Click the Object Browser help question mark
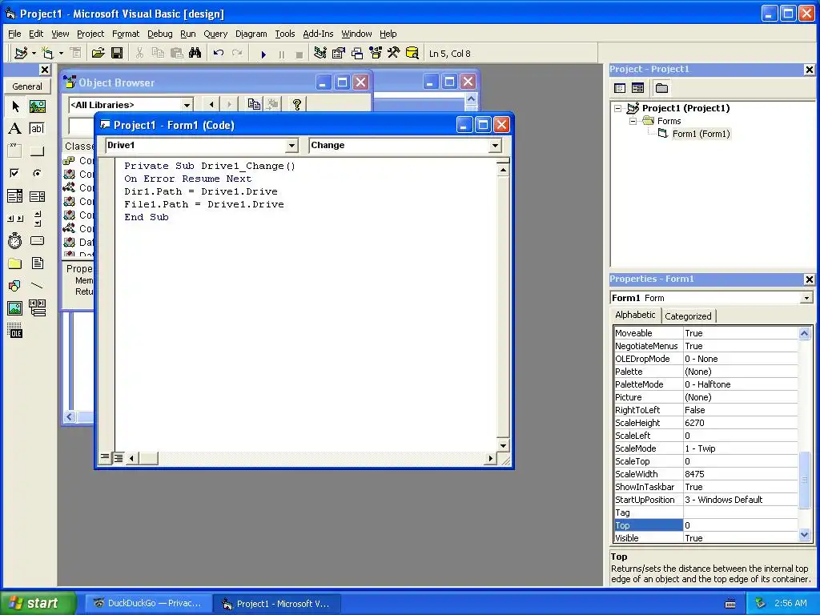This screenshot has height=615, width=820. (297, 105)
